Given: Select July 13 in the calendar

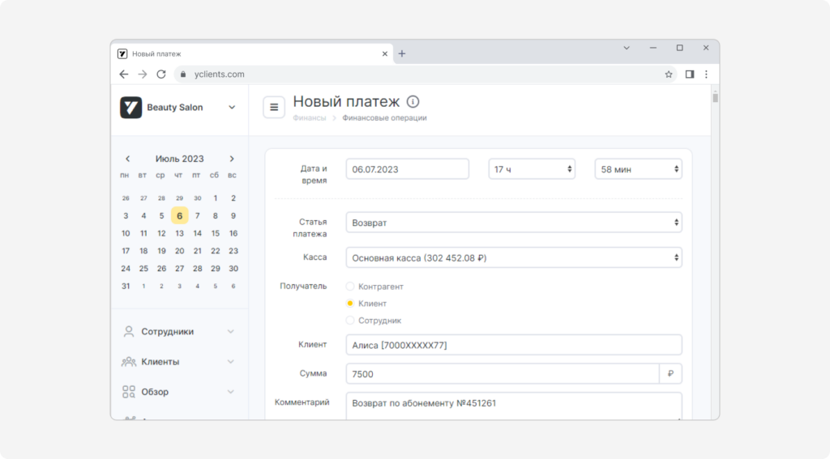Looking at the screenshot, I should point(179,233).
